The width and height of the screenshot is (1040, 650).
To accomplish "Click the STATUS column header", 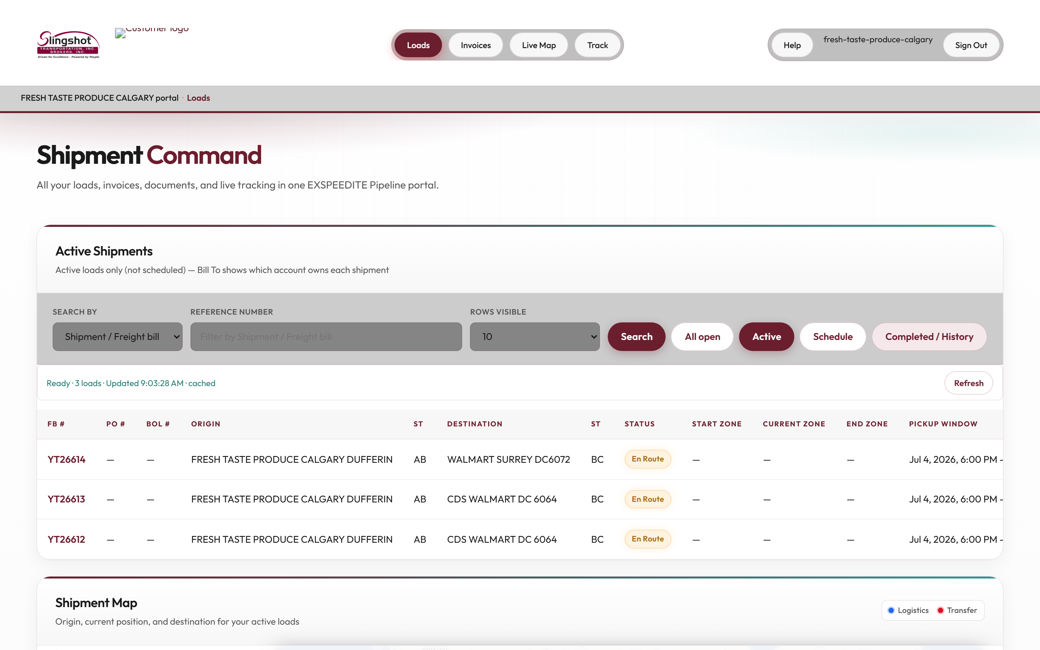I will 640,424.
